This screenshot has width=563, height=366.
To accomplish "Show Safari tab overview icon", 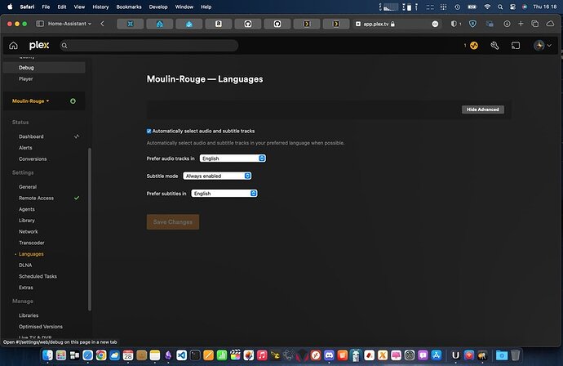I will 534,24.
